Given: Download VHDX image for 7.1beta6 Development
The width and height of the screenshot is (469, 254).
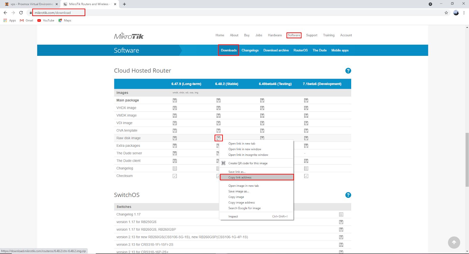Looking at the screenshot, I should point(306,108).
